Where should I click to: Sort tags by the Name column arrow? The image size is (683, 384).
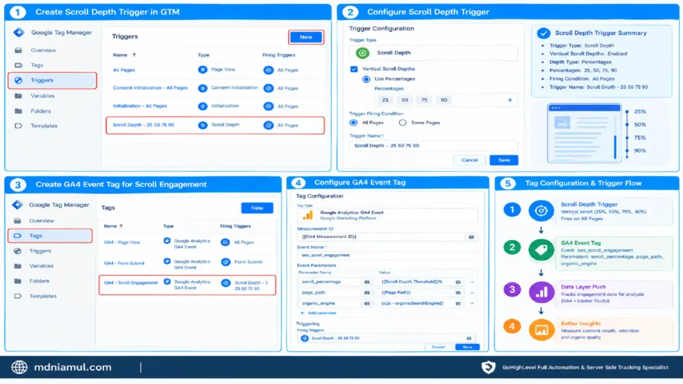[x=121, y=226]
